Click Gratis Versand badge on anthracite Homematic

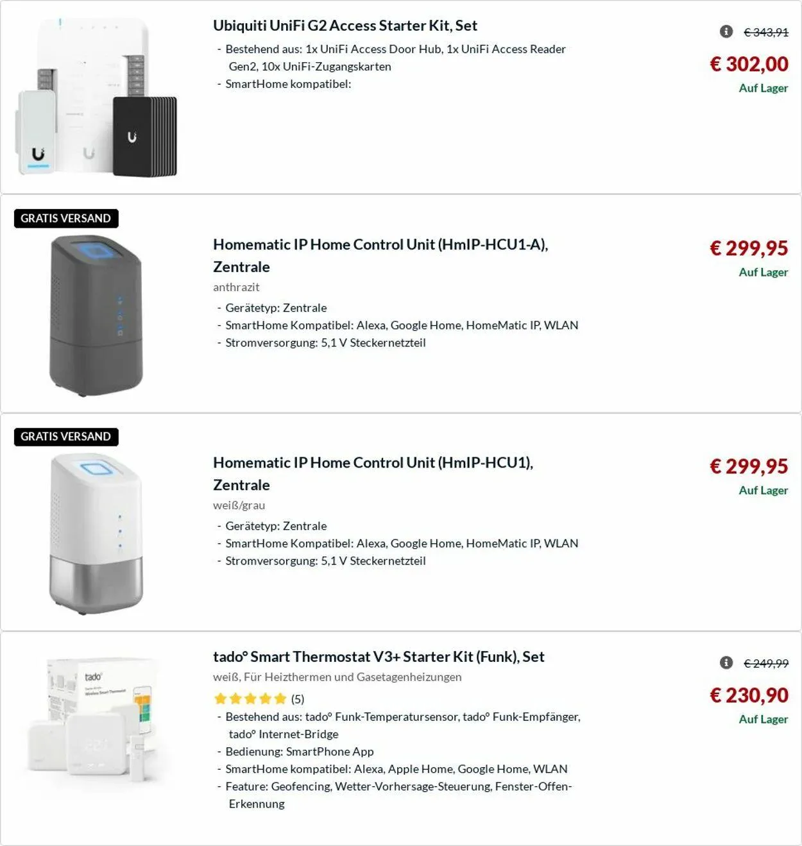66,218
